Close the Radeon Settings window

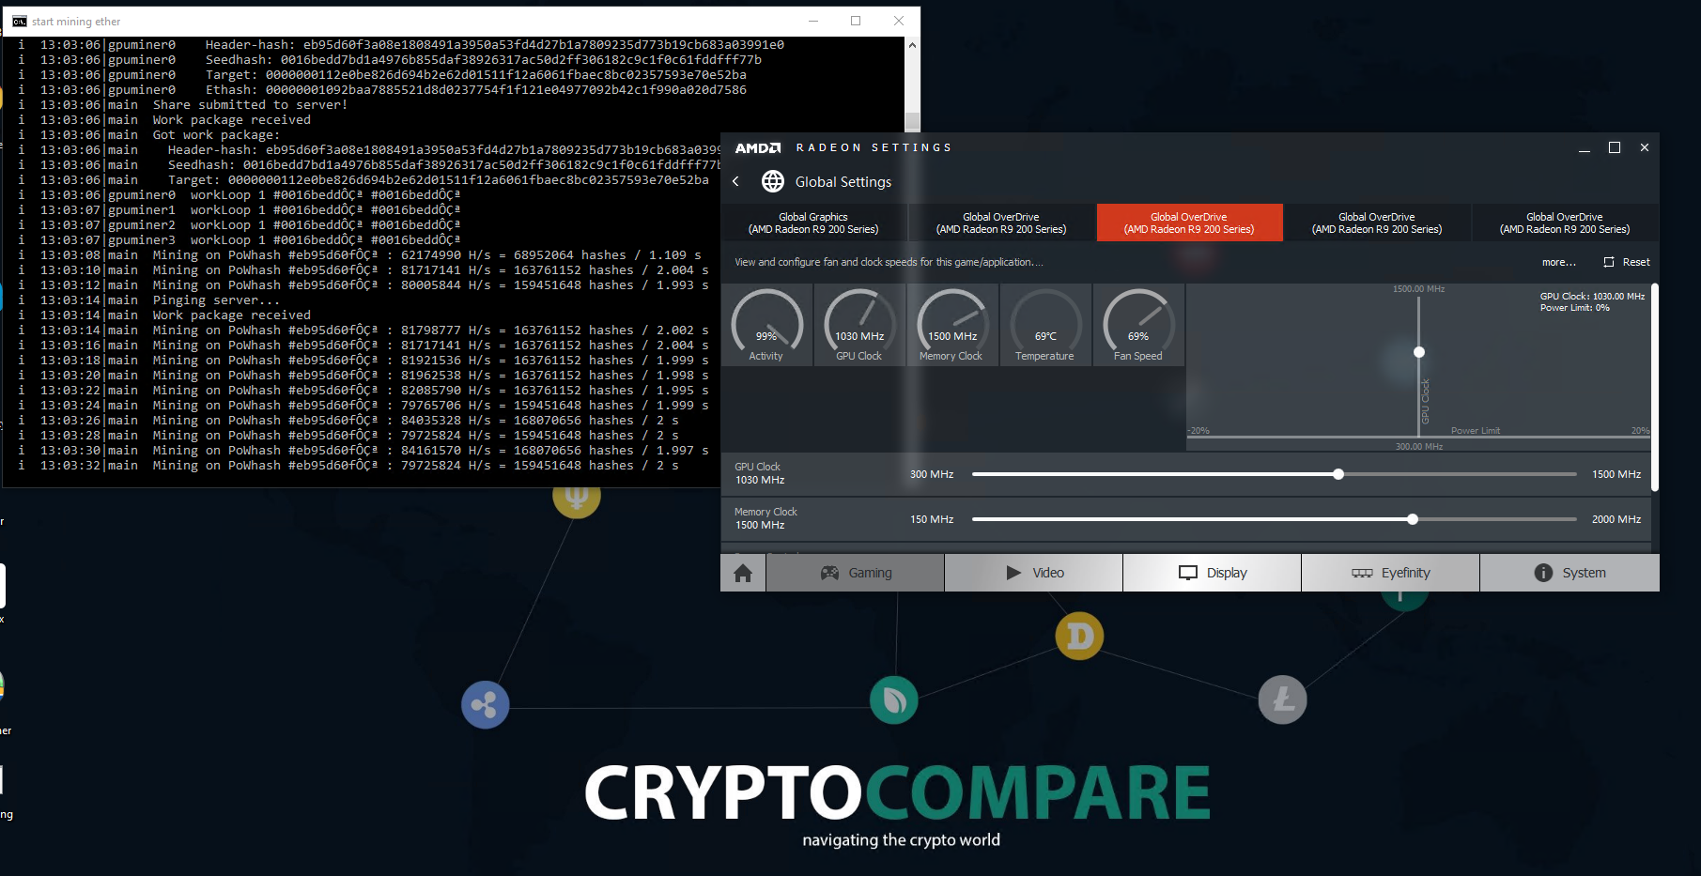(1645, 148)
